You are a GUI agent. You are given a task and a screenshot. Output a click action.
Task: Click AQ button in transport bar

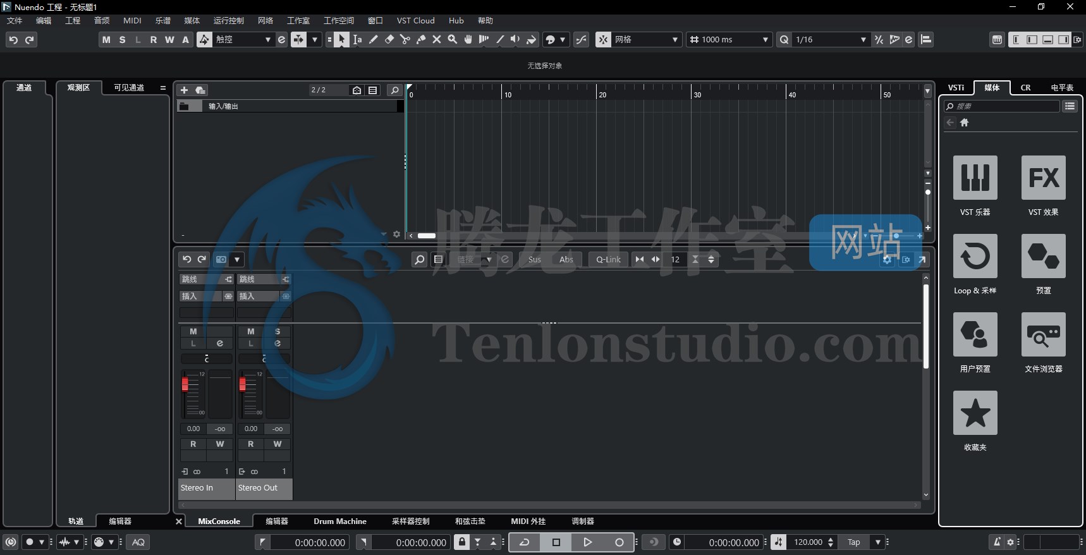[138, 542]
